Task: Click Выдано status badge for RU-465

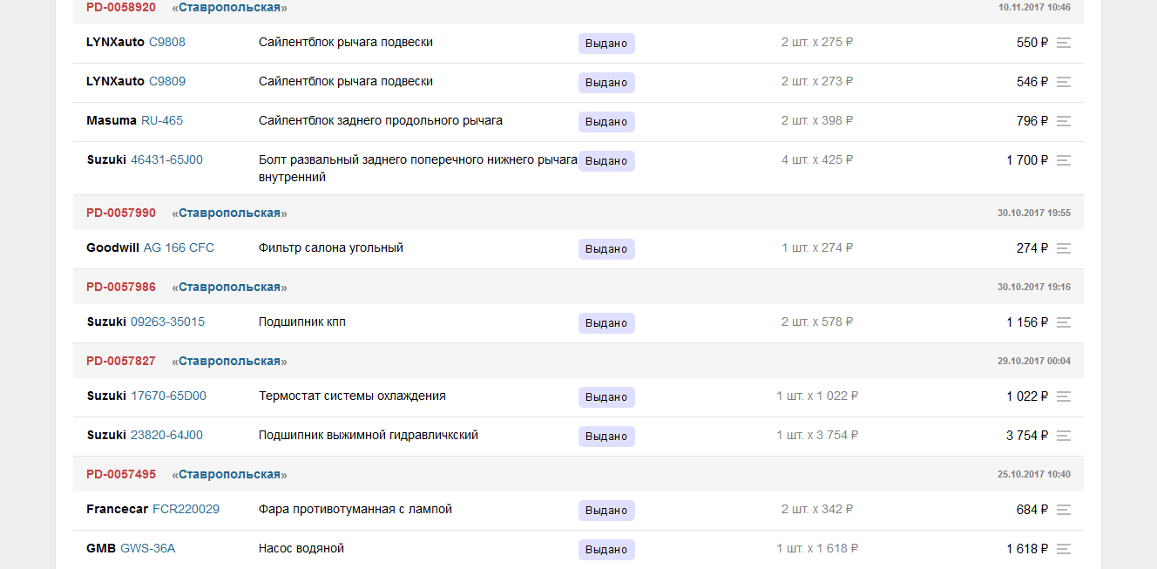Action: click(606, 122)
